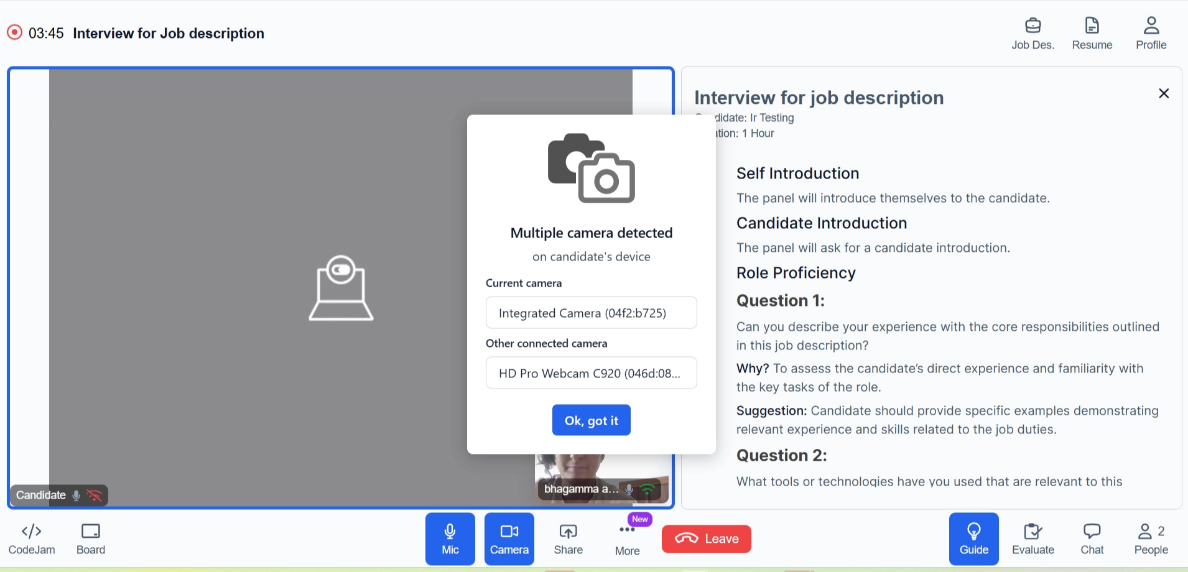Select the bhagamma self-view thumbnail
The width and height of the screenshot is (1188, 572).
(602, 479)
